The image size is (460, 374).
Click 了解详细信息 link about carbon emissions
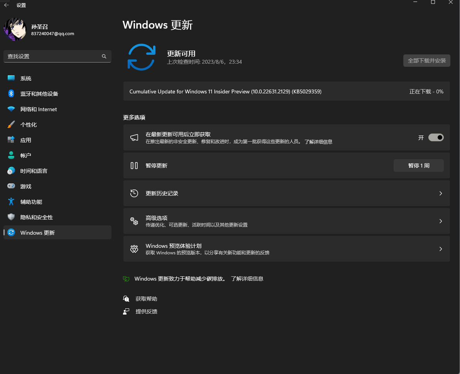(x=247, y=279)
